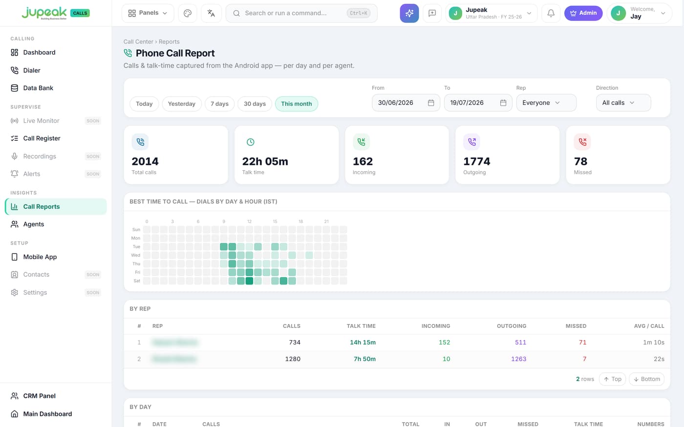Screen dimensions: 684x427
Task: Click row 2 calls value 1280
Action: [293, 359]
